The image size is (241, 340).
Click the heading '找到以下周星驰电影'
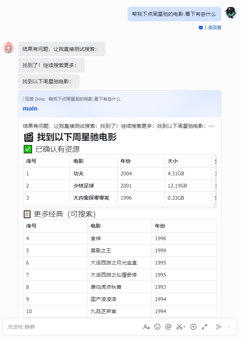point(77,137)
